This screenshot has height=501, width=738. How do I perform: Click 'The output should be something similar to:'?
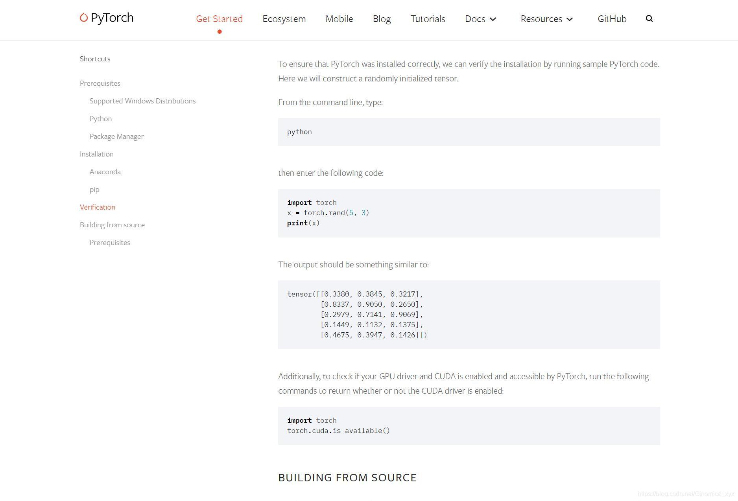(353, 265)
